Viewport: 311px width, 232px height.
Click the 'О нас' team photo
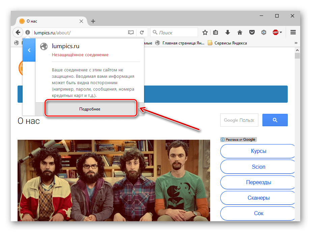click(x=114, y=180)
